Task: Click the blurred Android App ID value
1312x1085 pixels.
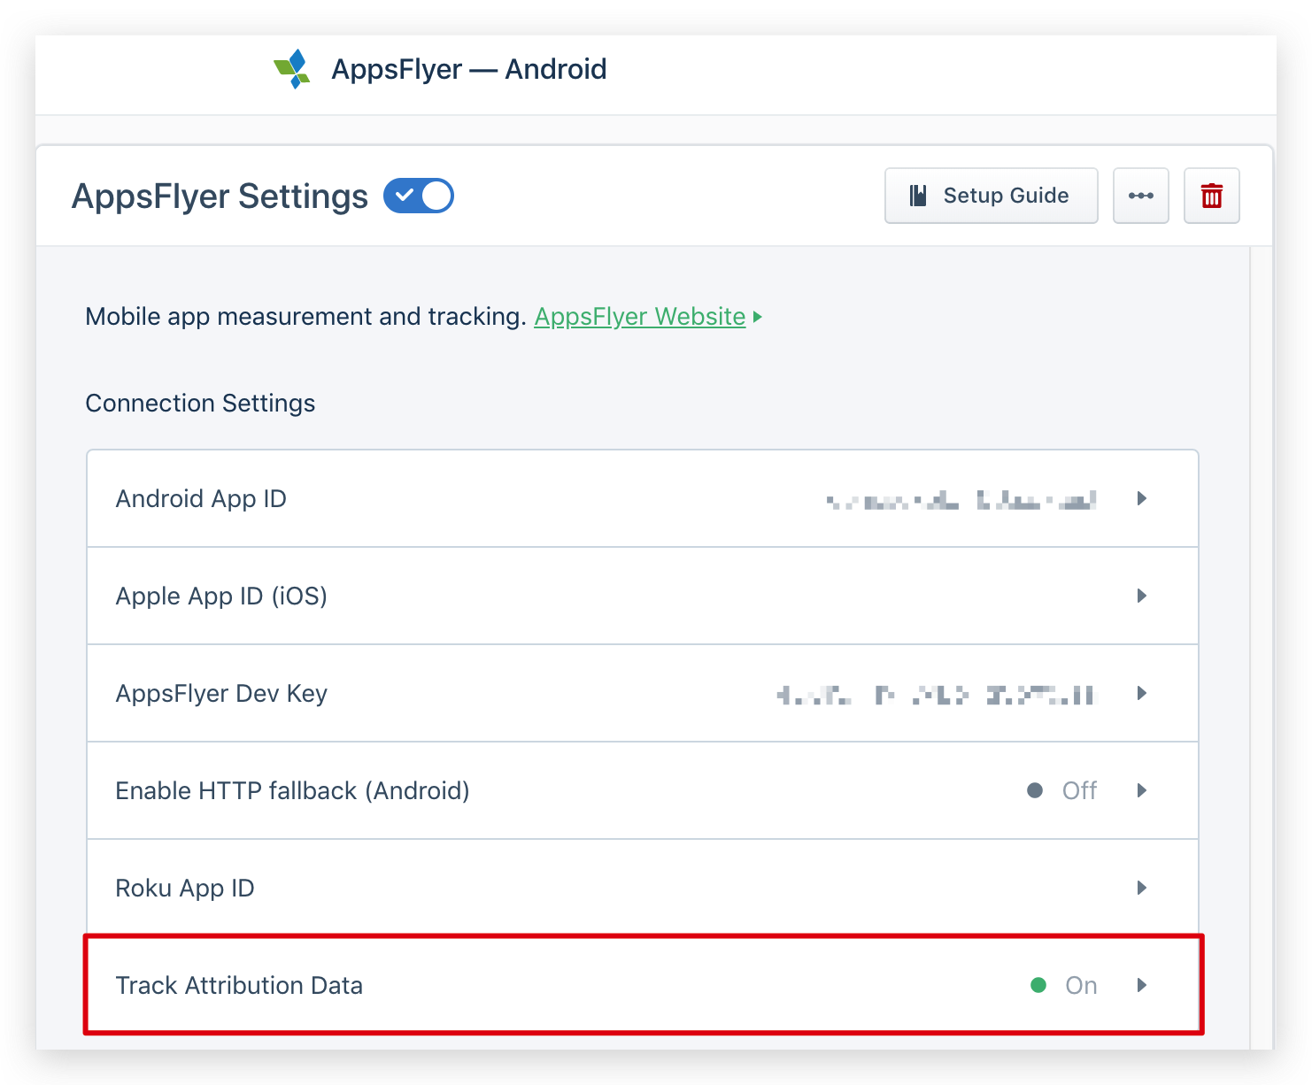Action: (x=961, y=501)
